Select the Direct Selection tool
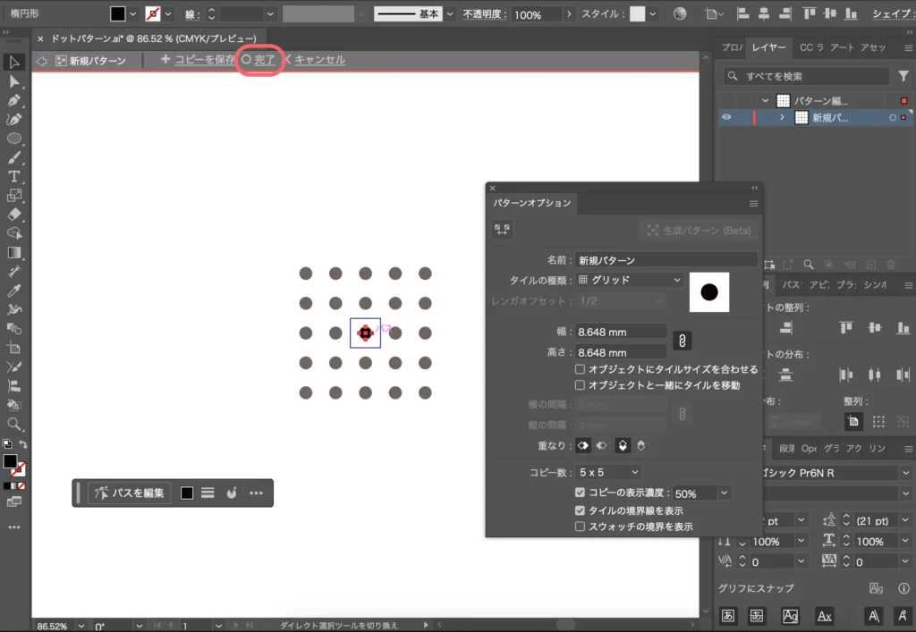Viewport: 916px width, 632px height. click(x=13, y=82)
